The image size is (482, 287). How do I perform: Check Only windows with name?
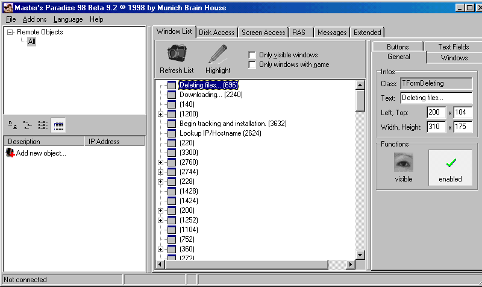(252, 65)
